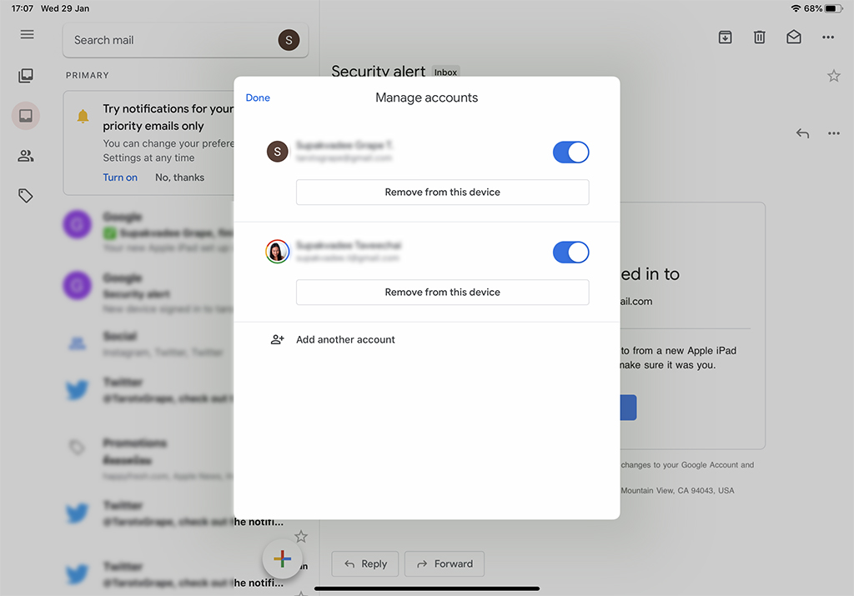The width and height of the screenshot is (854, 596).
Task: Archive the Security alert email
Action: (x=725, y=37)
